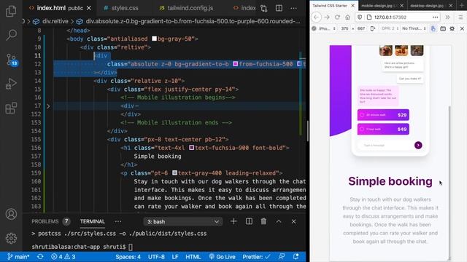Click the text-fuchsia-900 color swatch
This screenshot has height=262, width=467.
[191, 148]
